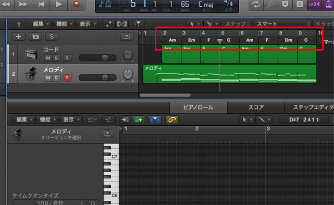Select the Am chord region at bar 2
The image size is (334, 205).
pos(171,54)
